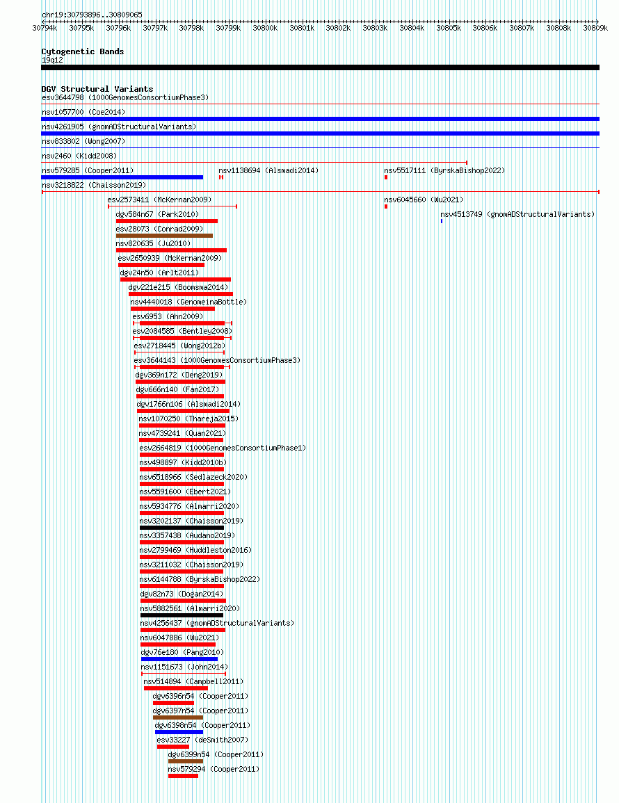Click the blue bar of dgv6398n54 (Cooper2011)
The image size is (619, 803).
[179, 732]
